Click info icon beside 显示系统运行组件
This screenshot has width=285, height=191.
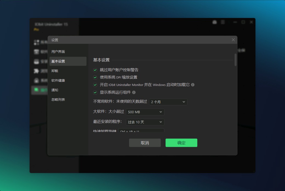tap(134, 92)
